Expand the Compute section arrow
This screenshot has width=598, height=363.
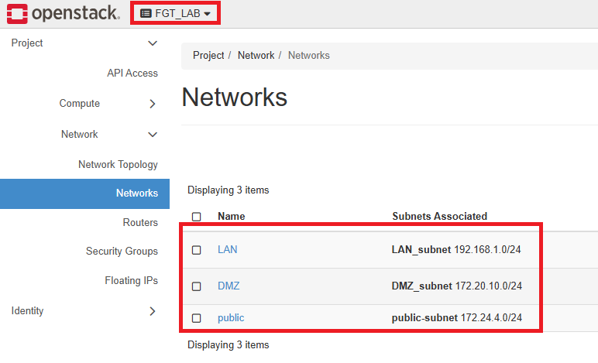click(x=153, y=104)
